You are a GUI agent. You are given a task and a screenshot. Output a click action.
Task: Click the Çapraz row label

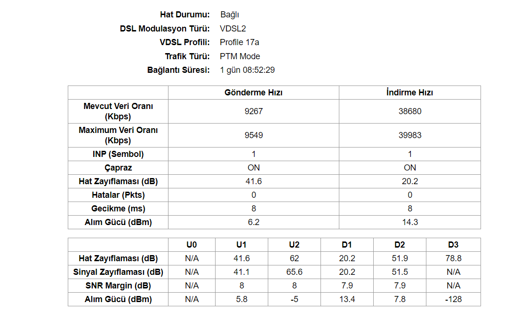coord(118,168)
